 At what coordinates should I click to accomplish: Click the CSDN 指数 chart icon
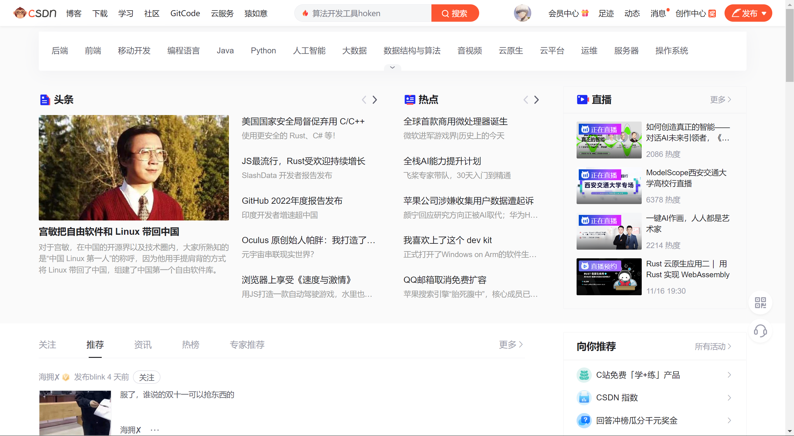point(584,398)
